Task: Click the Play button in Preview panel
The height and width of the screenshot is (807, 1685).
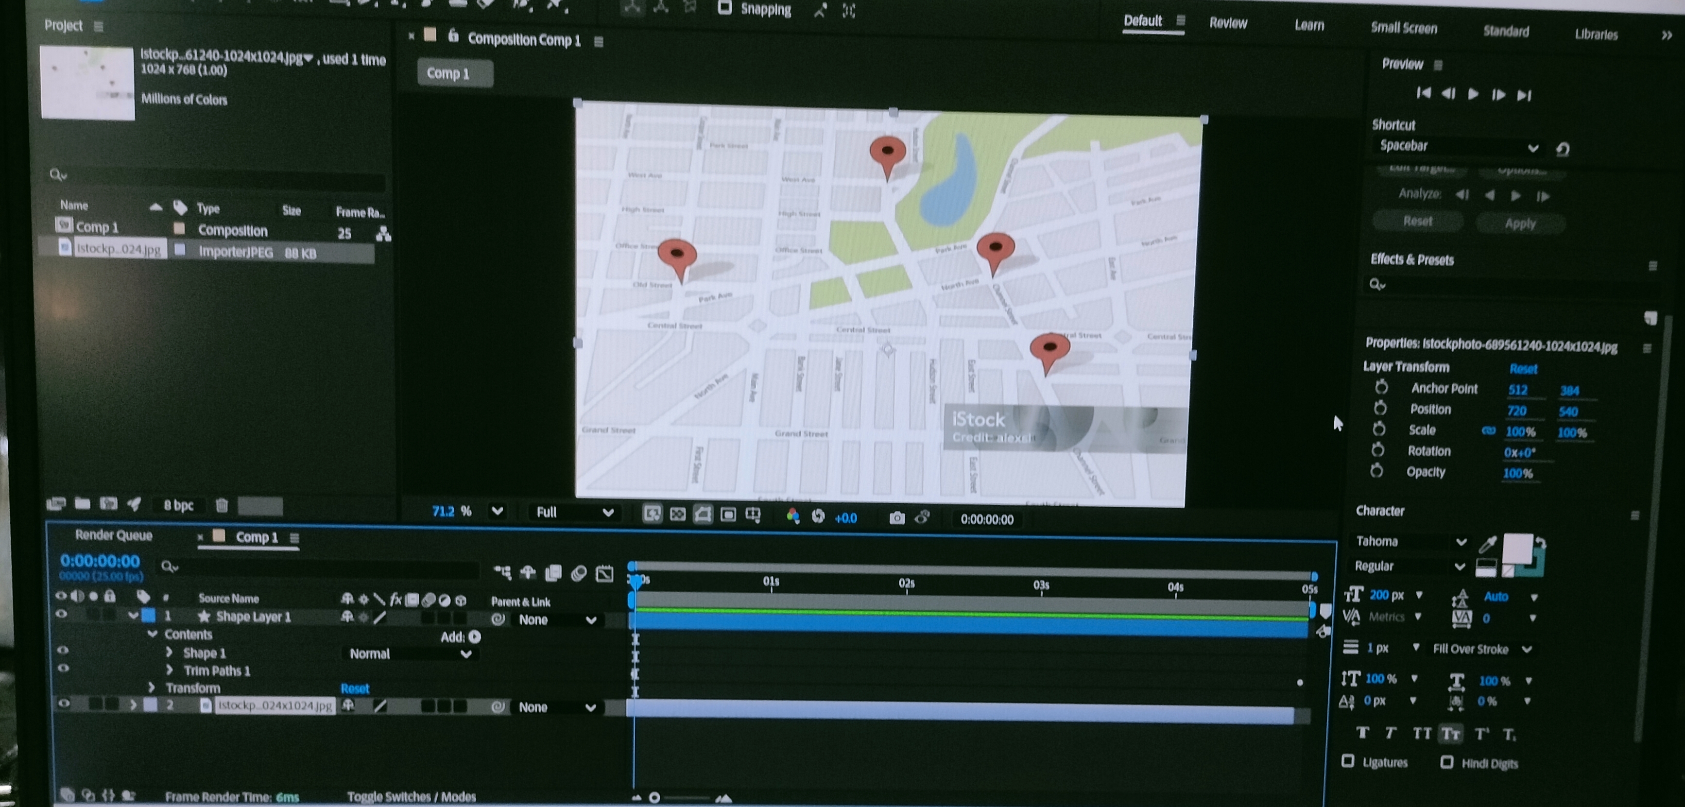Action: [1473, 94]
